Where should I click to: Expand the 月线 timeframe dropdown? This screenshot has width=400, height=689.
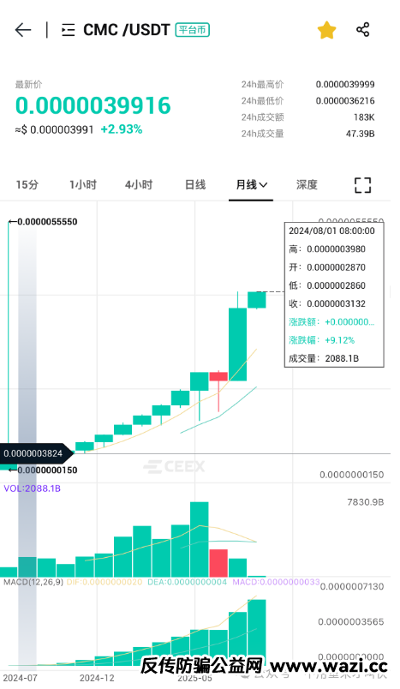pyautogui.click(x=251, y=184)
